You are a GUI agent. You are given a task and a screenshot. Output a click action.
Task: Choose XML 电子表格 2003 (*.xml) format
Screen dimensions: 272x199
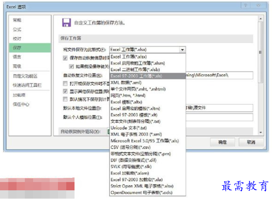pos(148,134)
